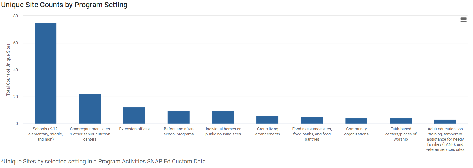
Task: Select the Before and after-school programs bar
Action: coord(178,117)
